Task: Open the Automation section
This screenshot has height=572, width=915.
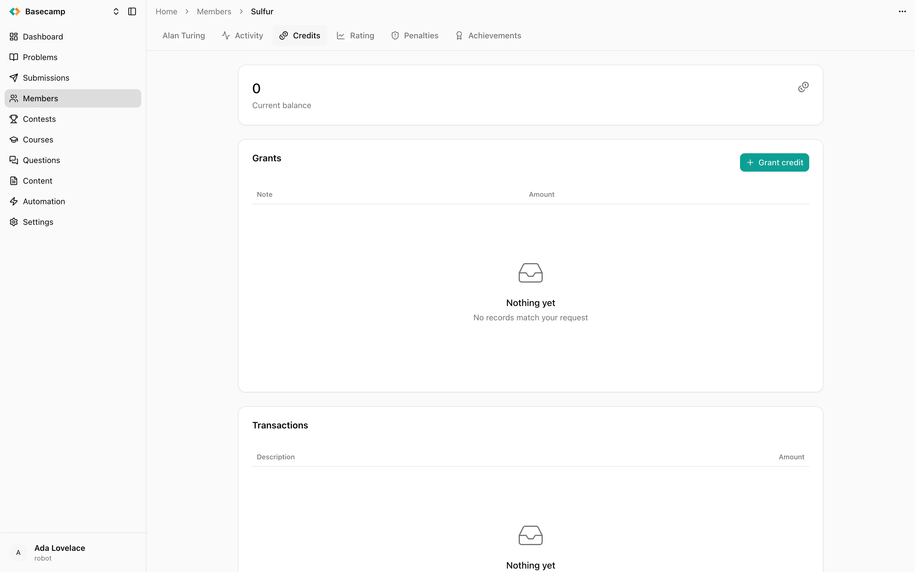Action: click(x=73, y=202)
